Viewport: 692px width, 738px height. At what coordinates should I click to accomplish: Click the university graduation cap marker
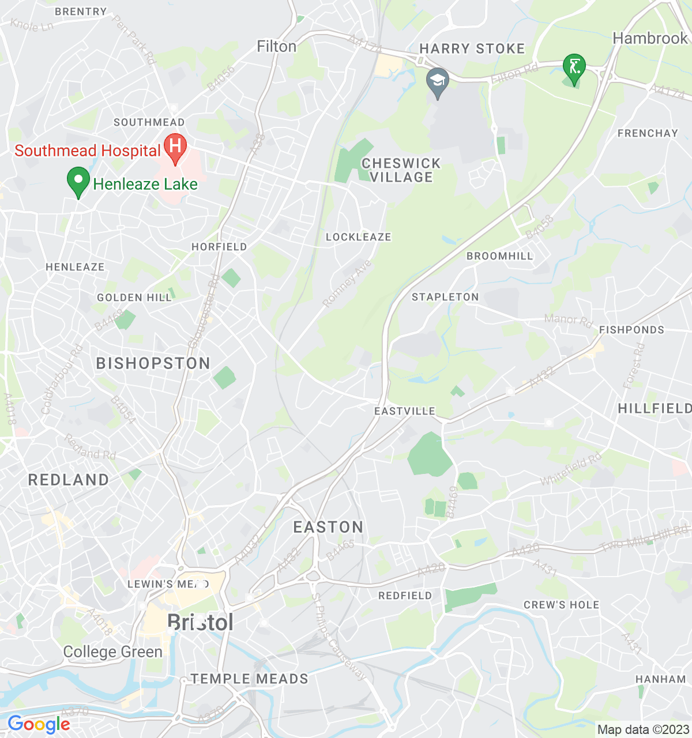(438, 83)
